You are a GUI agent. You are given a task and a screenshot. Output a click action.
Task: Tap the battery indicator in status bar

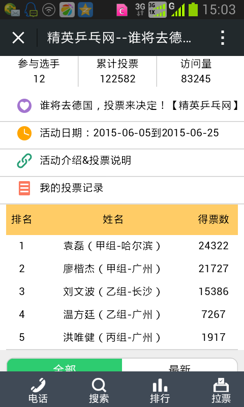pyautogui.click(x=193, y=9)
